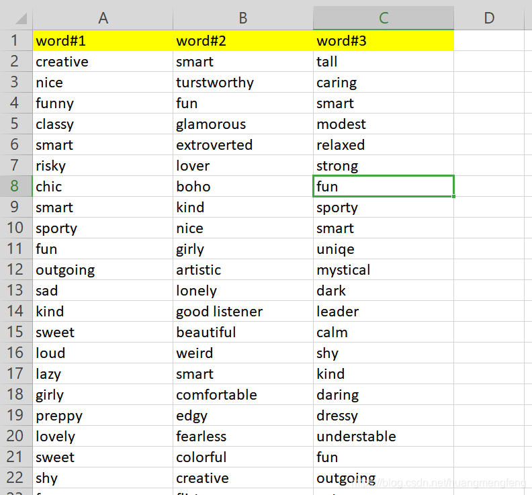This screenshot has width=532, height=495.
Task: Click the word#2 header cell
Action: click(243, 41)
